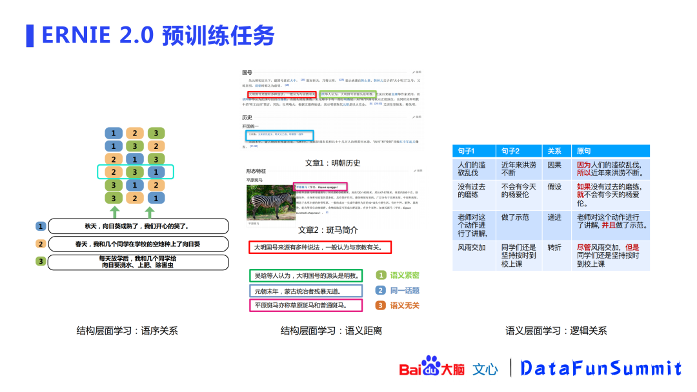Click the red box sentence 大明国号来源有多种说法

(320, 248)
